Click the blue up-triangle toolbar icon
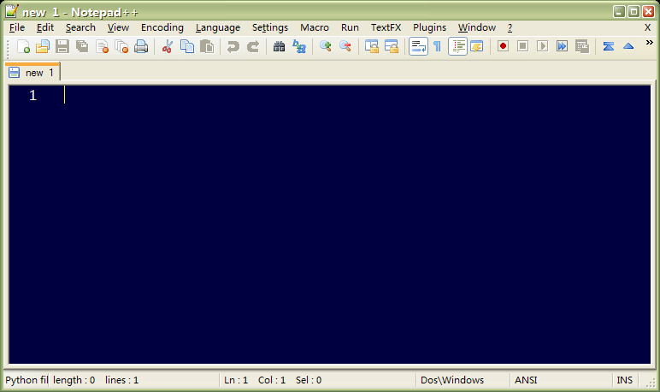Image resolution: width=660 pixels, height=392 pixels. 628,46
